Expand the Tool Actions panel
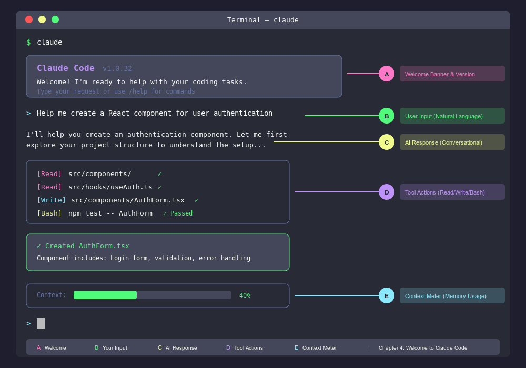Screen dimensions: 526x368 [x=158, y=192]
